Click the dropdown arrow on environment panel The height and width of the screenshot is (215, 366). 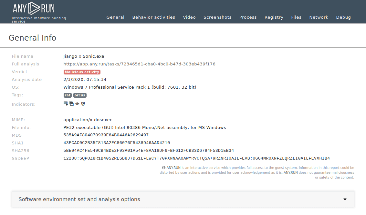tap(345, 199)
